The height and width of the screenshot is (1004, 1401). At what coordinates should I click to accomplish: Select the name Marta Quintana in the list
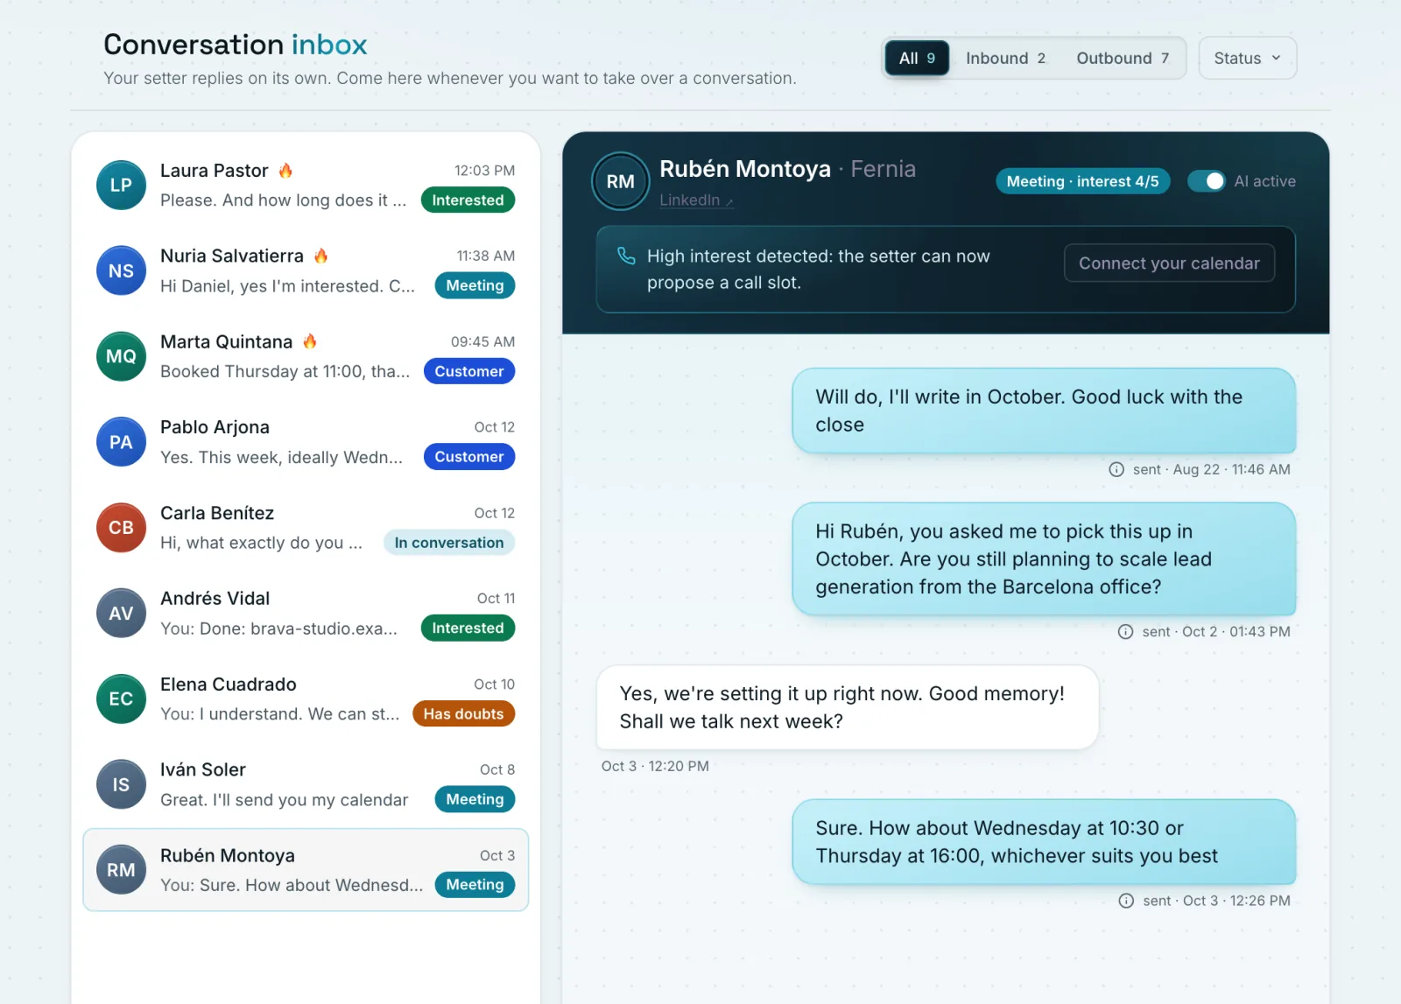click(226, 341)
